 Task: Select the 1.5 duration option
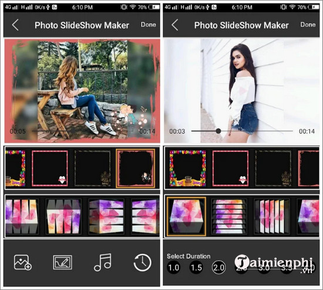coord(196,268)
